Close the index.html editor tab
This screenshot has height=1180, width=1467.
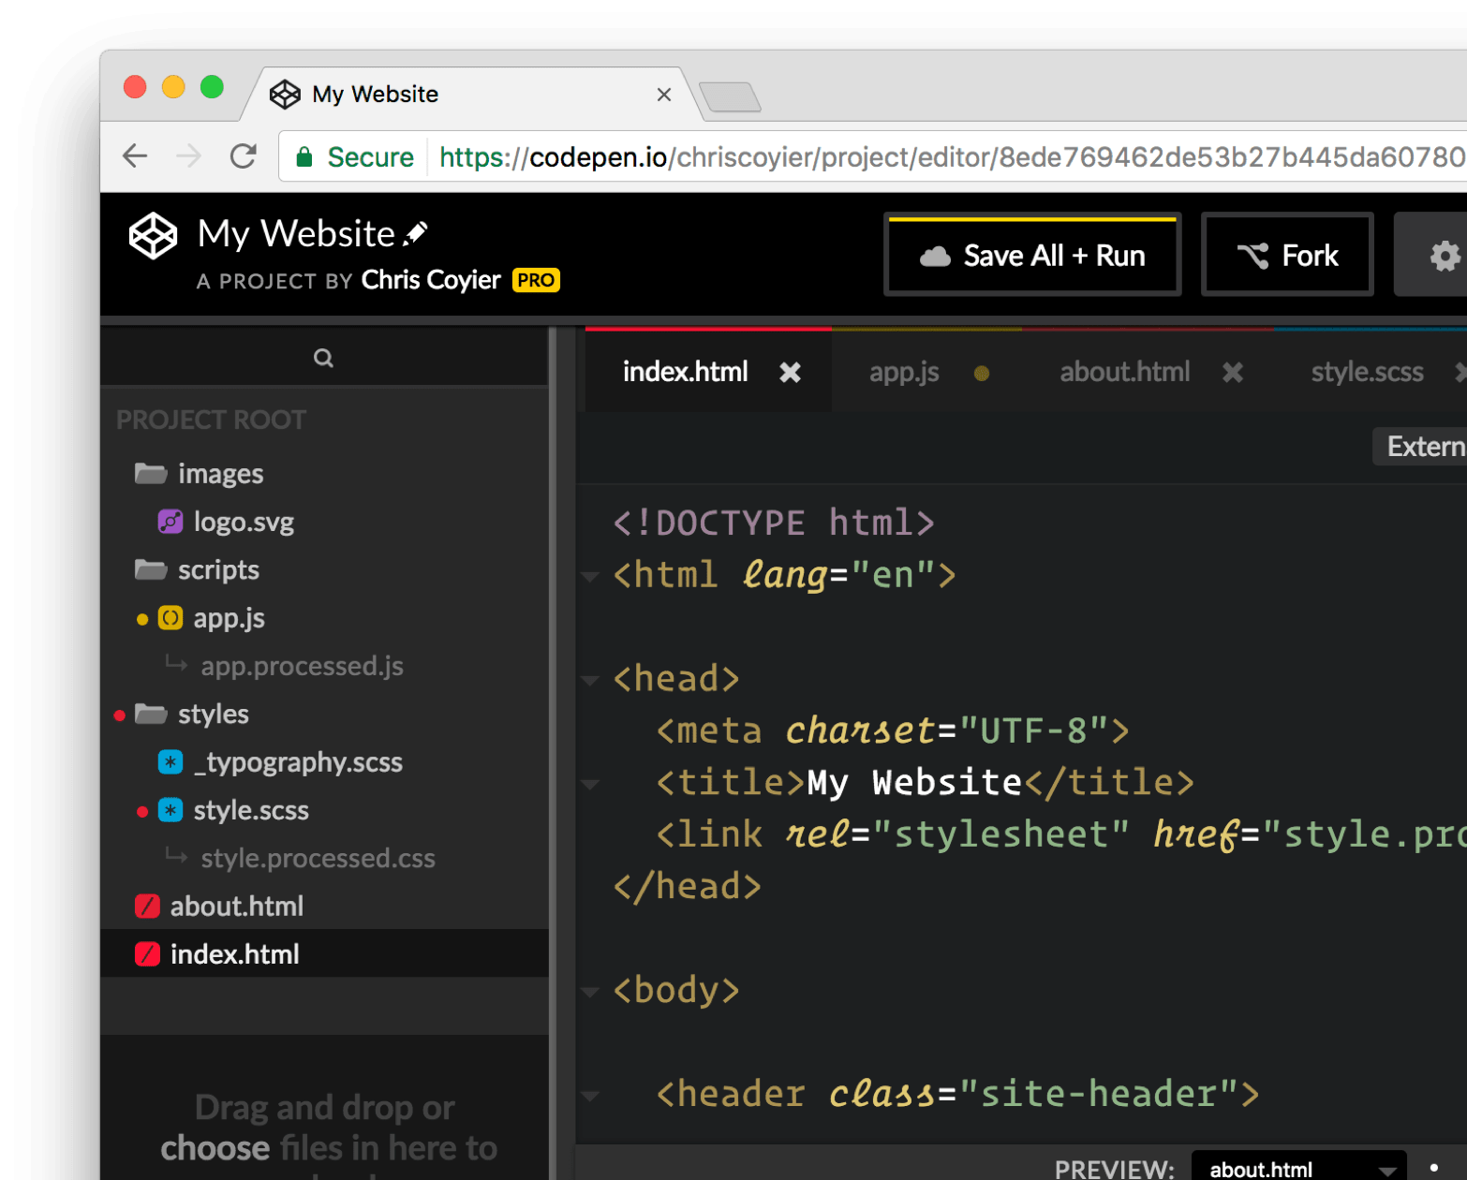point(791,373)
